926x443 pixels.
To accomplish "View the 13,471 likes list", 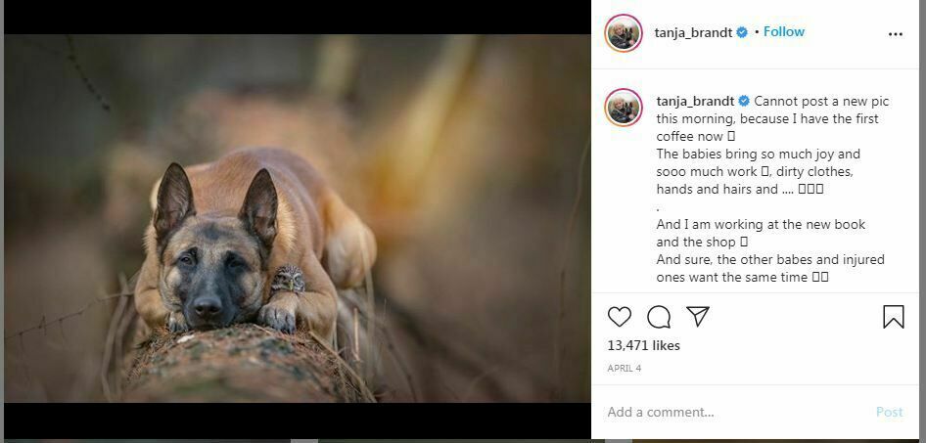I will [x=643, y=345].
